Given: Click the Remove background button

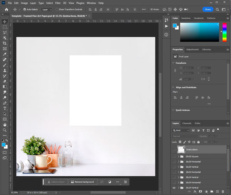Looking at the screenshot, I should point(83,181).
